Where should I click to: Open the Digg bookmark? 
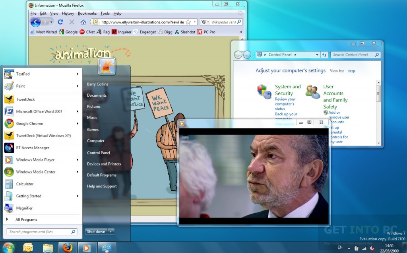(x=165, y=32)
